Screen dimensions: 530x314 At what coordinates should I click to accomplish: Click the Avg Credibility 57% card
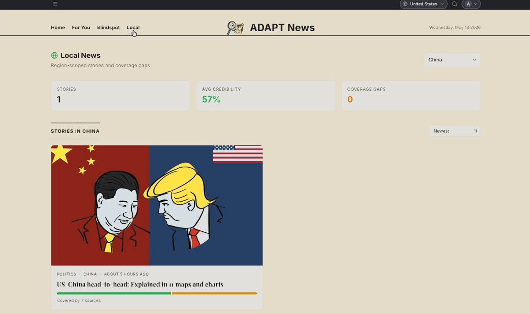click(266, 96)
